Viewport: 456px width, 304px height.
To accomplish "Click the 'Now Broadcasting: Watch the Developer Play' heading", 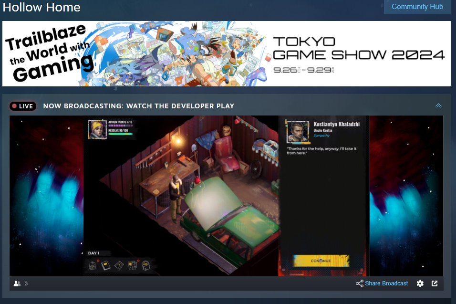I will coord(139,106).
